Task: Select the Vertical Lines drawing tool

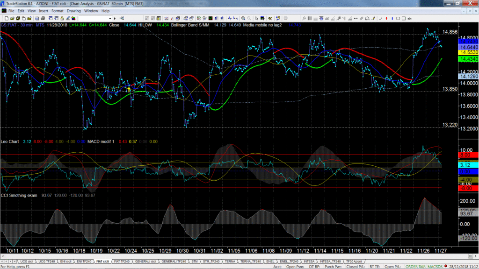Action: (x=310, y=18)
